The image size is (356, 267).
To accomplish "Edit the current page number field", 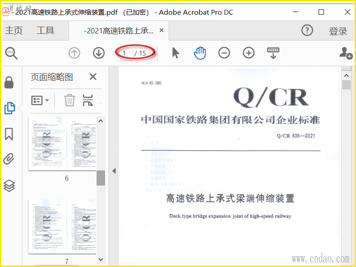I will pyautogui.click(x=125, y=53).
